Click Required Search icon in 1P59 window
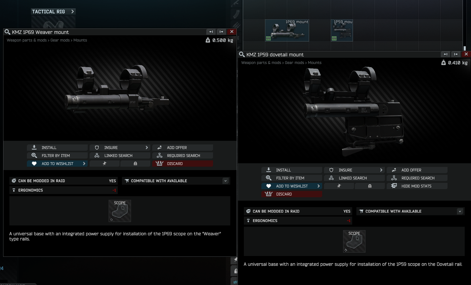This screenshot has width=471, height=285. pyautogui.click(x=394, y=178)
